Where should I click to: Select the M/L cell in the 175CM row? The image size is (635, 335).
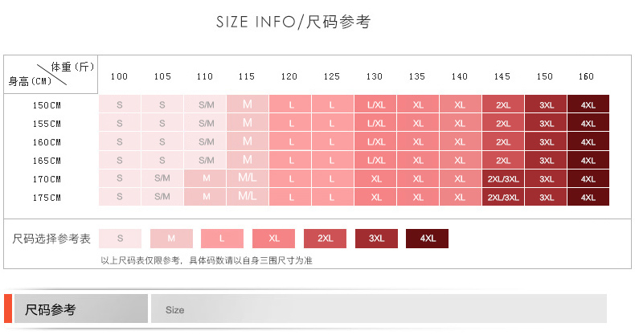(248, 198)
